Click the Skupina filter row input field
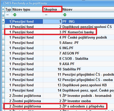 tap(52, 15)
